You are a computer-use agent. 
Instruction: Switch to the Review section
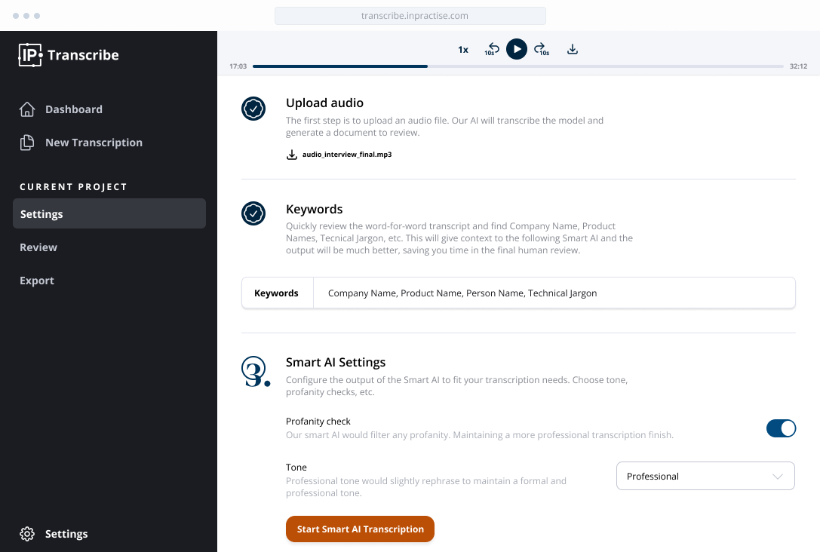click(x=38, y=247)
